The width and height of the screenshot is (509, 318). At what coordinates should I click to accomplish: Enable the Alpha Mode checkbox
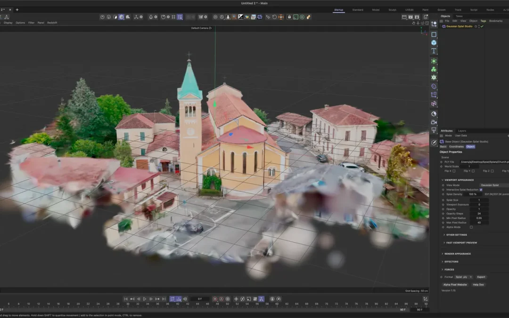(471, 227)
